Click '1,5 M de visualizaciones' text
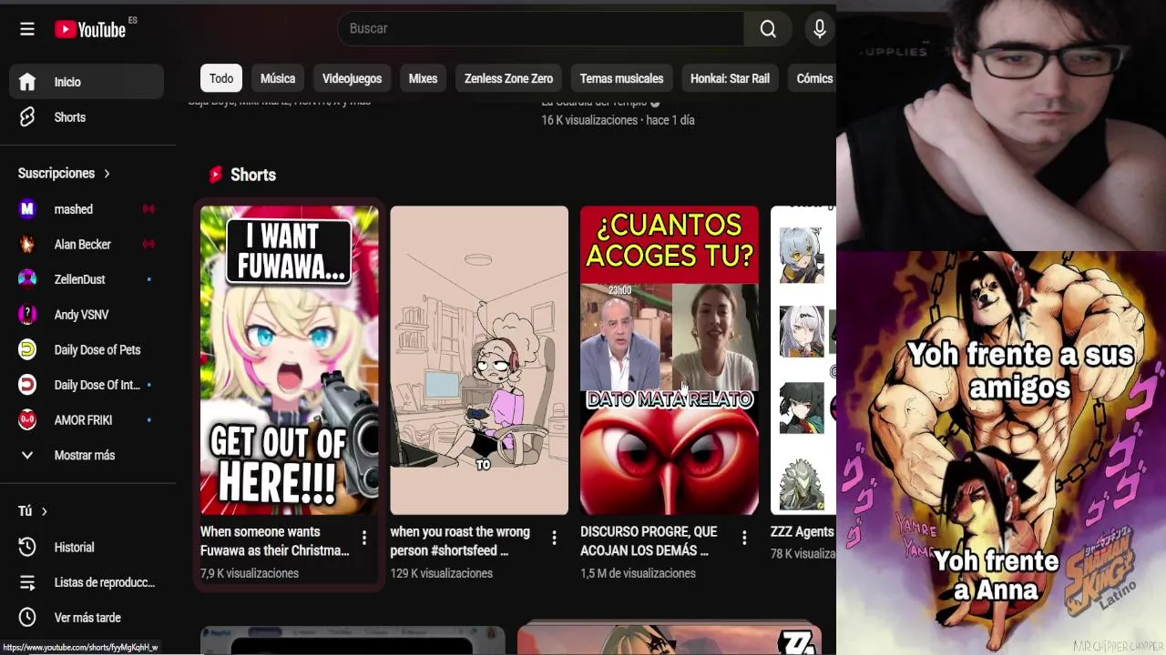Screen dimensions: 1166x655 638,573
